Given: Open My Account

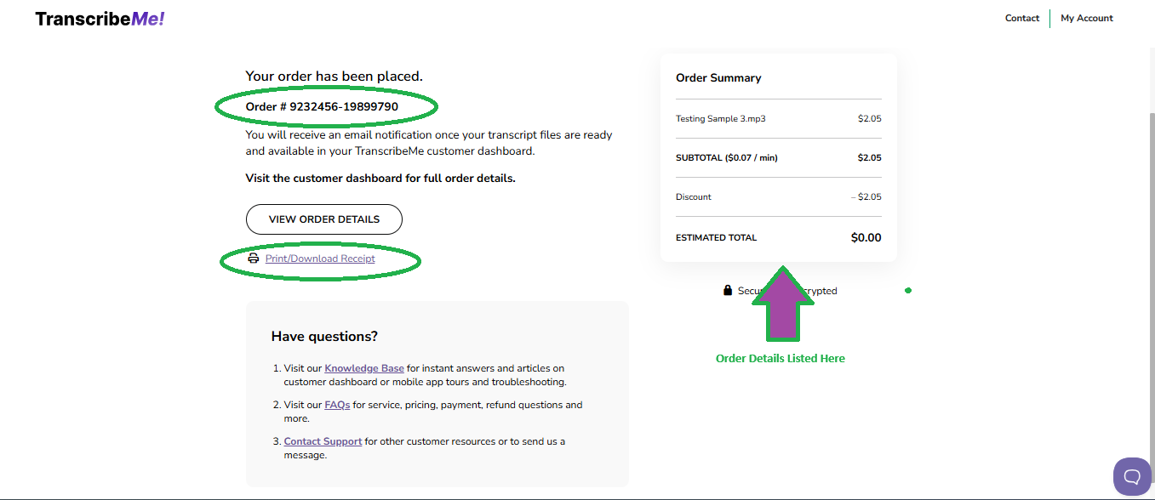Looking at the screenshot, I should coord(1087,18).
